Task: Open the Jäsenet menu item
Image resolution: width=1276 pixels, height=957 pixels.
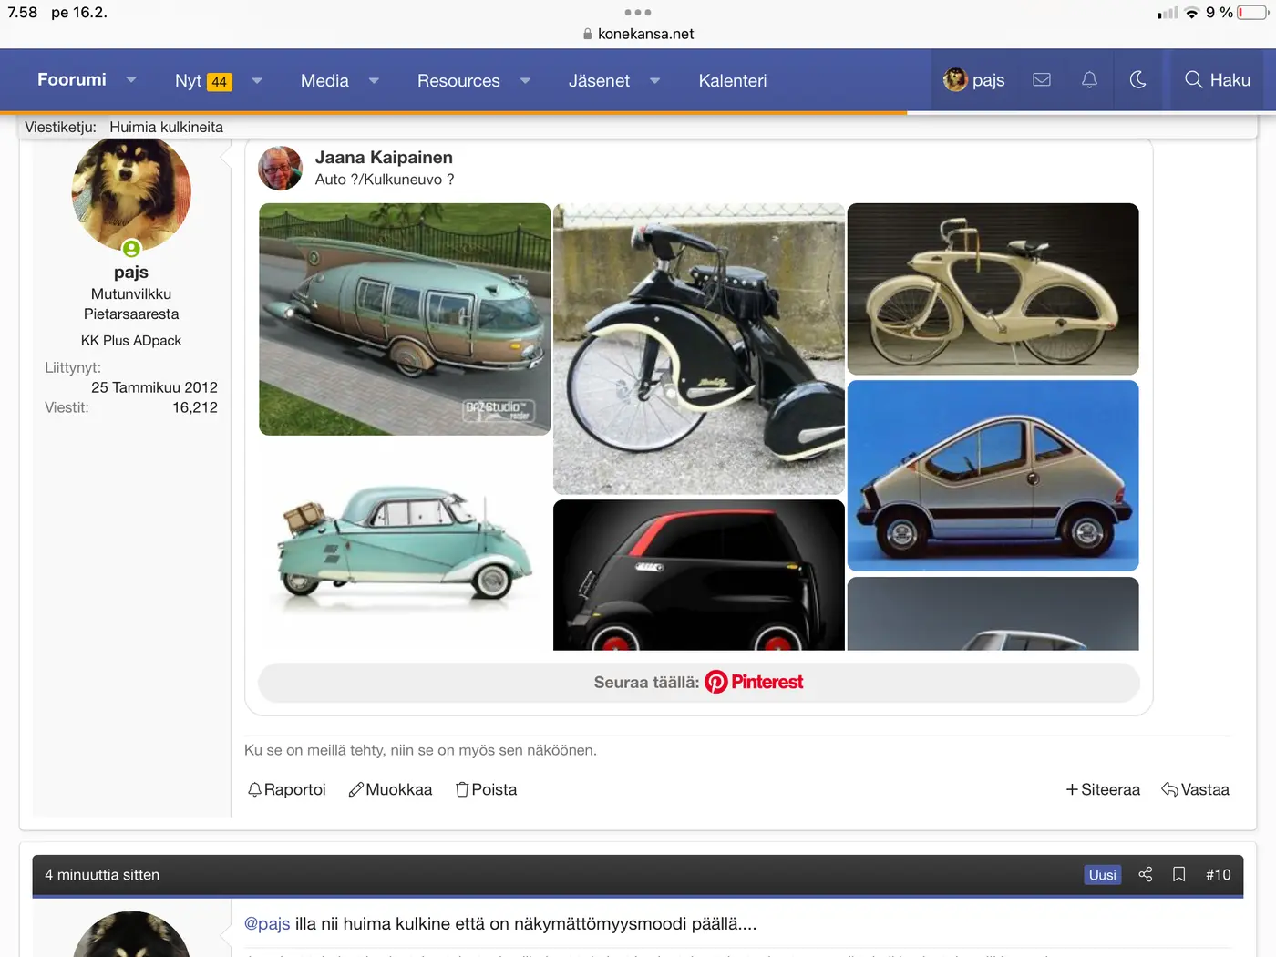Action: 599,81
